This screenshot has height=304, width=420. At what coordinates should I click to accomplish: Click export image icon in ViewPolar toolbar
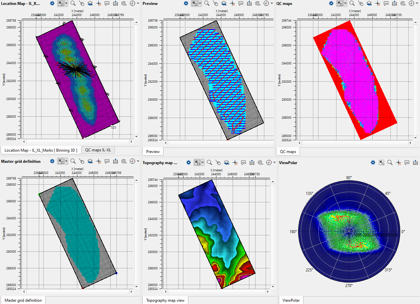[x=415, y=162]
